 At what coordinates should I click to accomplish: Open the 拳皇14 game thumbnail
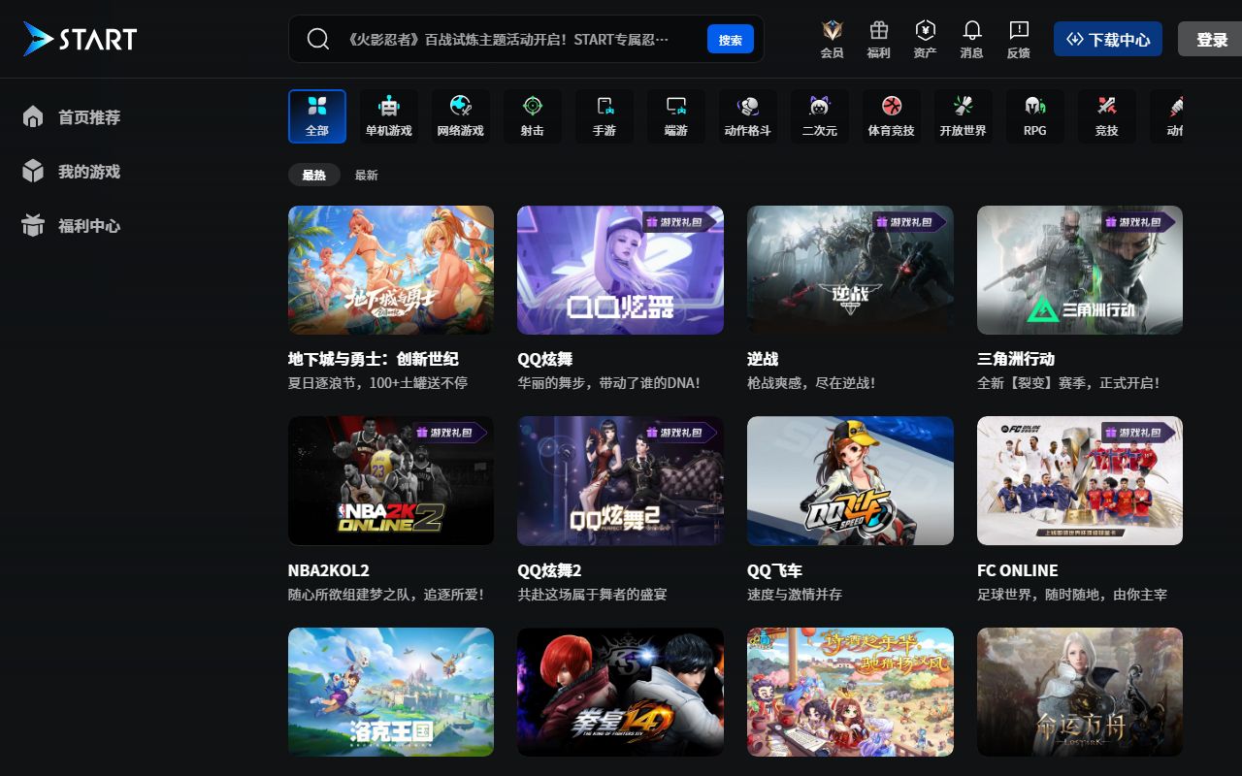[620, 692]
